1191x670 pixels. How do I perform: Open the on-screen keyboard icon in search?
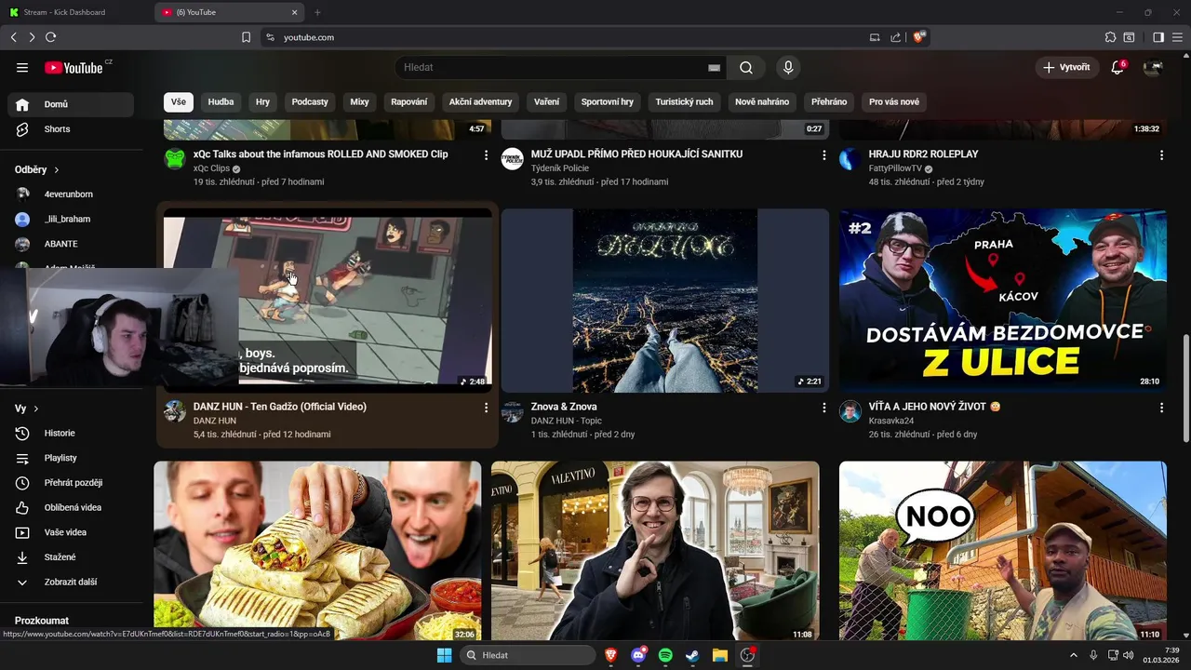tap(714, 67)
